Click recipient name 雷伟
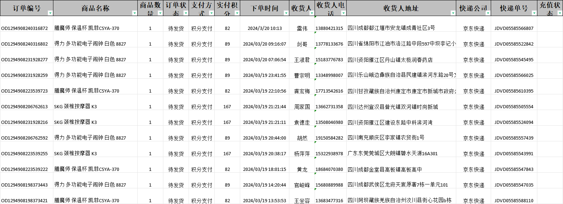 (302, 28)
